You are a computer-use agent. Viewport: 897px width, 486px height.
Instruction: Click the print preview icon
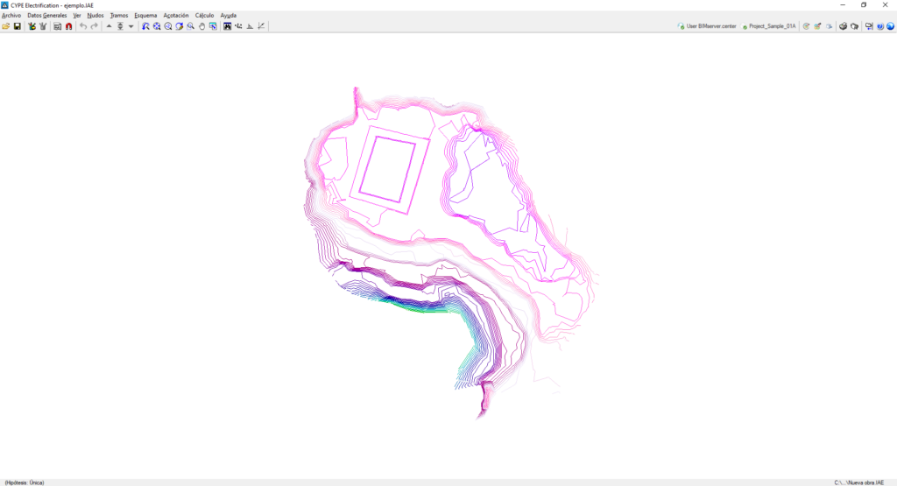pyautogui.click(x=855, y=26)
